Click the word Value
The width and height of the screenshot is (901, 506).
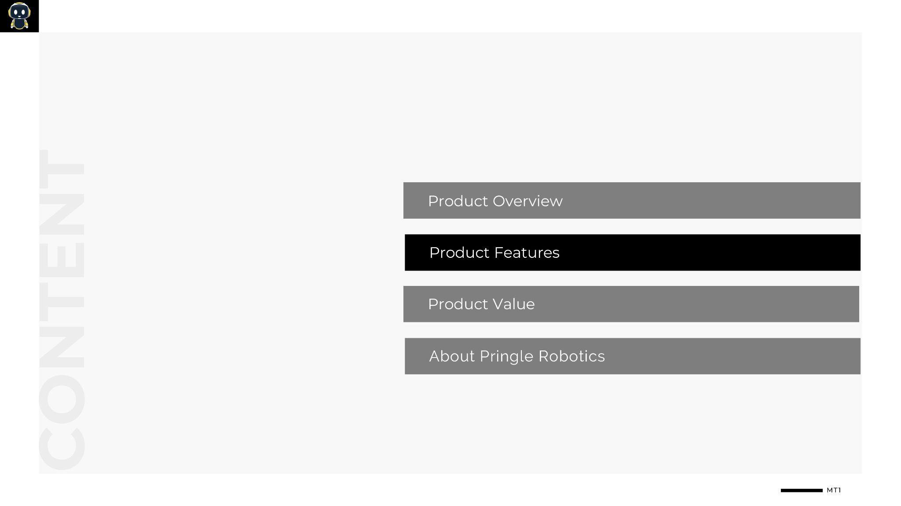click(x=513, y=304)
